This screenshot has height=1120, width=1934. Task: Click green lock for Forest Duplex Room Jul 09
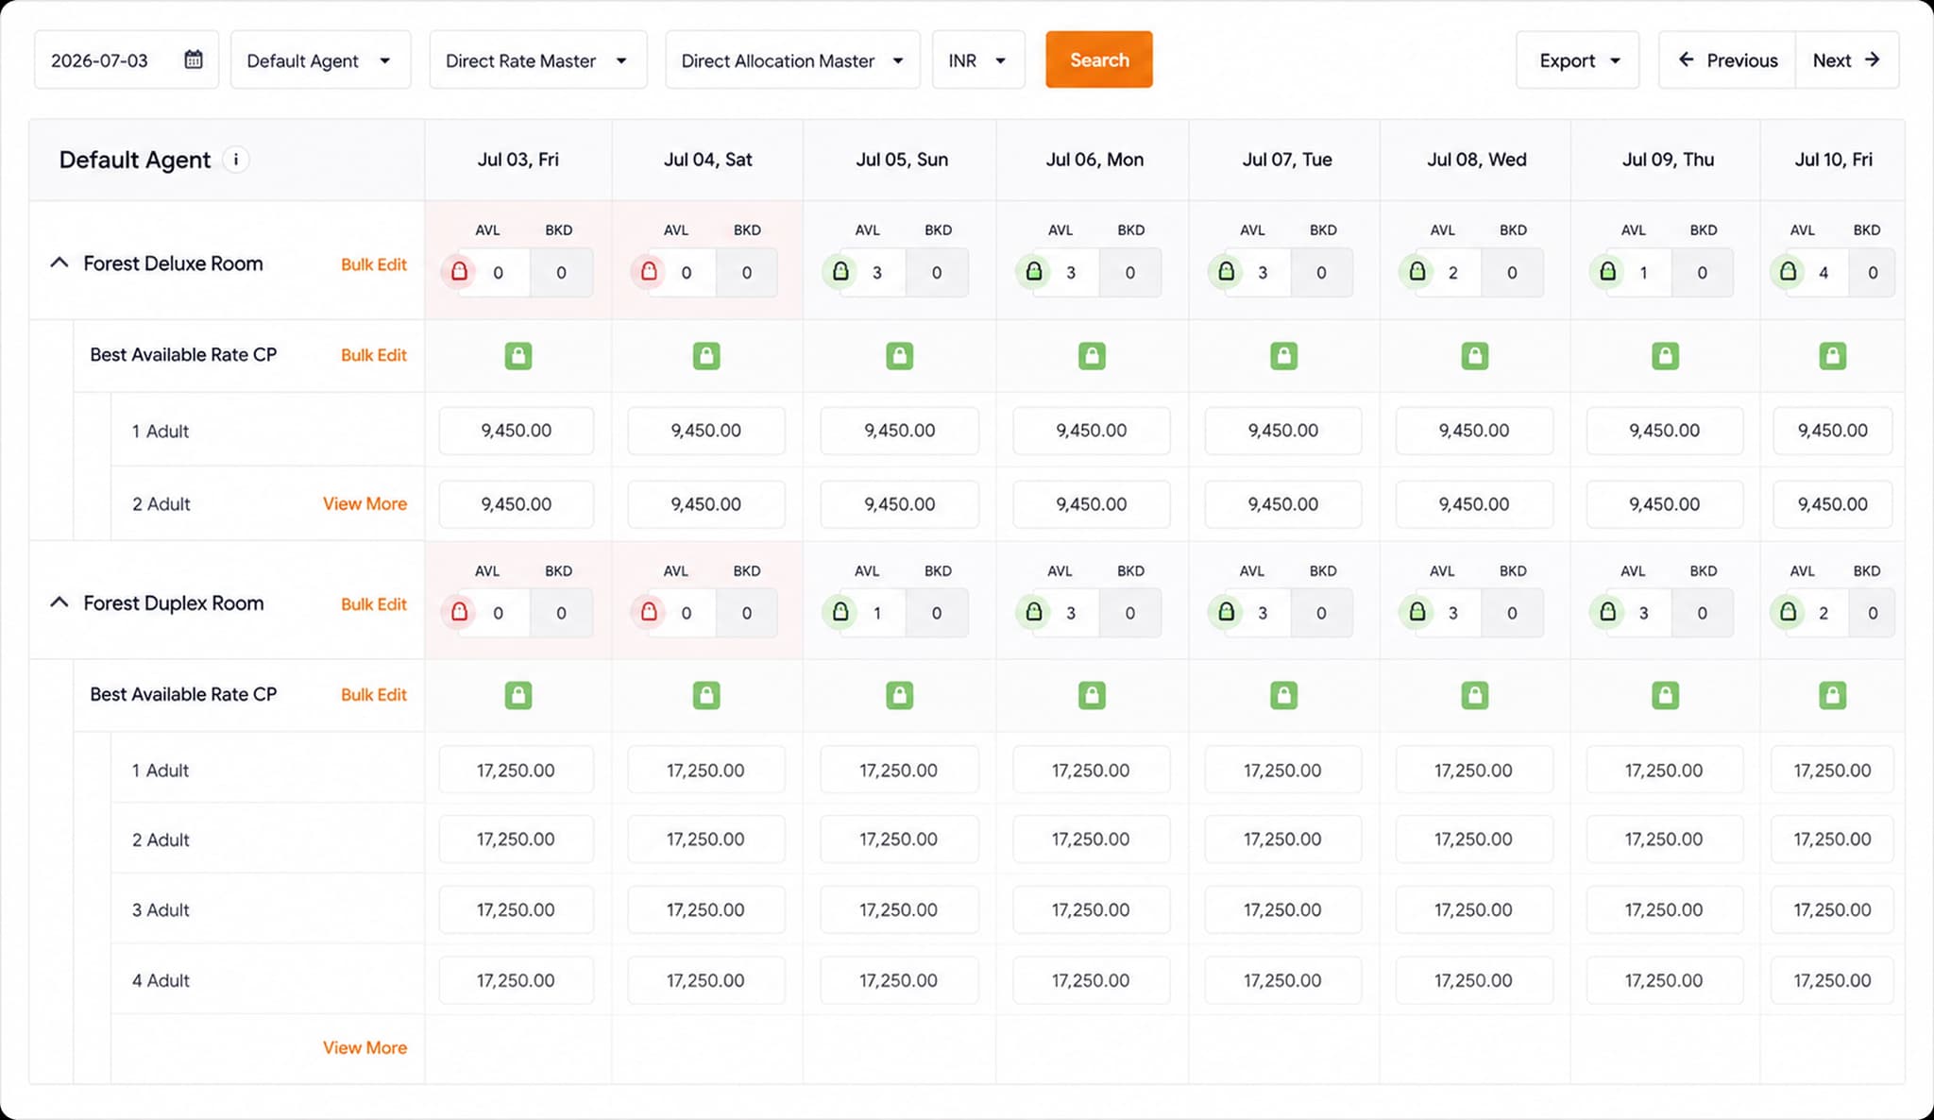point(1607,612)
